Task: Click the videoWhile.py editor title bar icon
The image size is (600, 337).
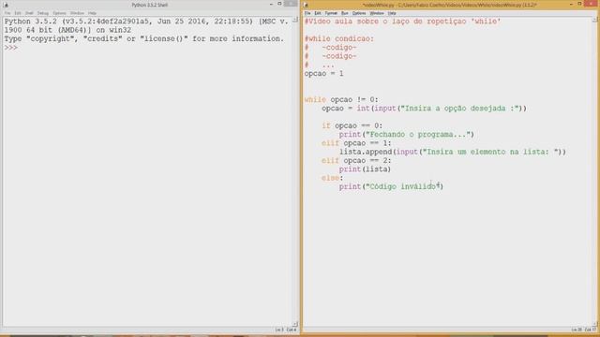Action: pos(306,5)
